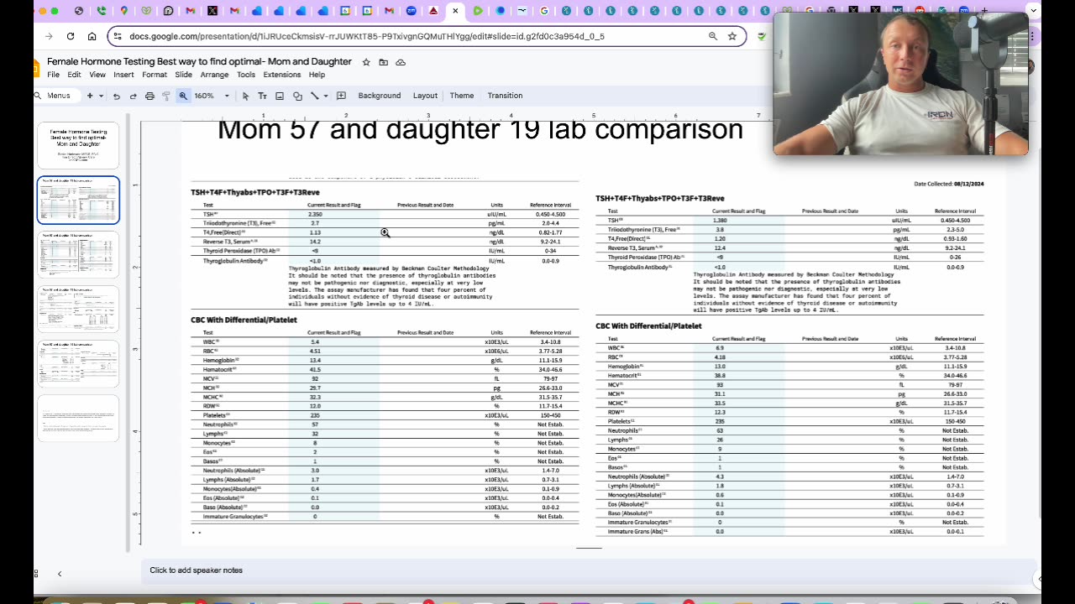The height and width of the screenshot is (604, 1075).
Task: Select the Line tool
Action: tap(314, 96)
